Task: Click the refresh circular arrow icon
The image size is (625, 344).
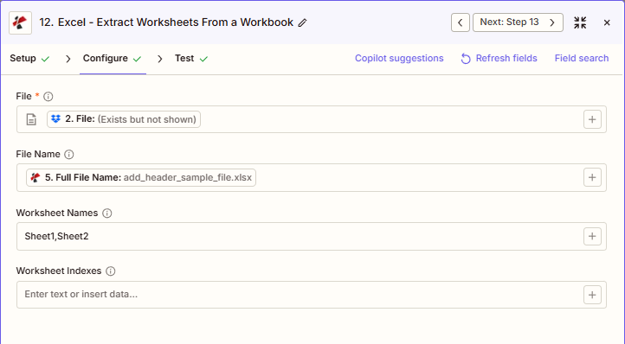Action: click(466, 59)
